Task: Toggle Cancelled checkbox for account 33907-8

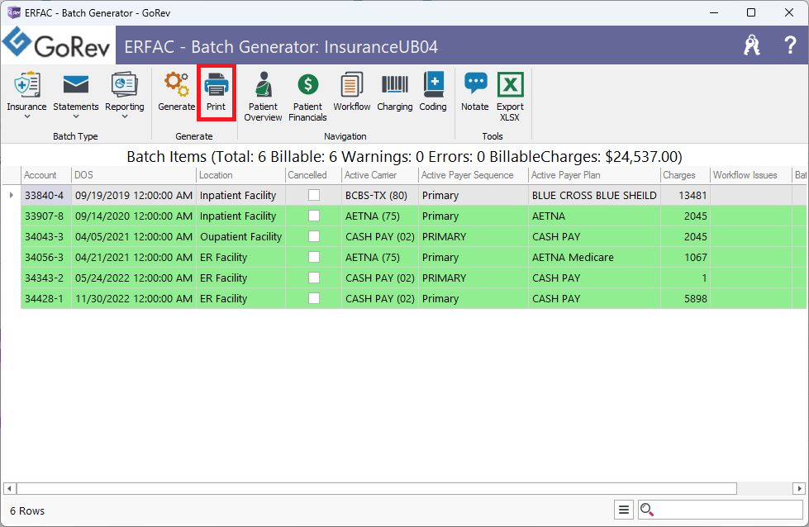Action: coord(314,216)
